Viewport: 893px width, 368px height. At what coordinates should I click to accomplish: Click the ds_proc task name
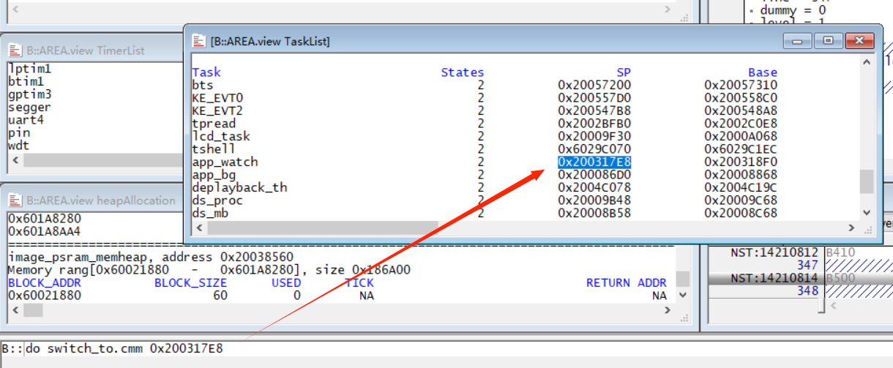(x=217, y=200)
